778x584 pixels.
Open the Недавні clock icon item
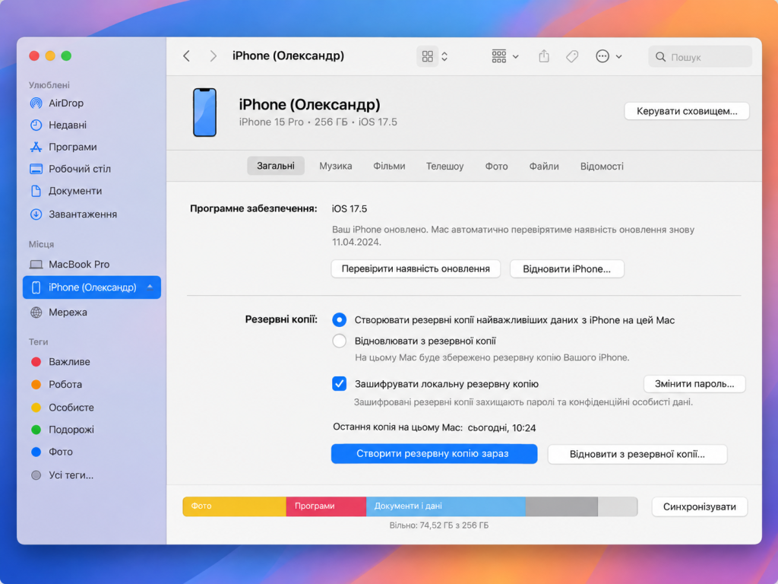pos(36,125)
